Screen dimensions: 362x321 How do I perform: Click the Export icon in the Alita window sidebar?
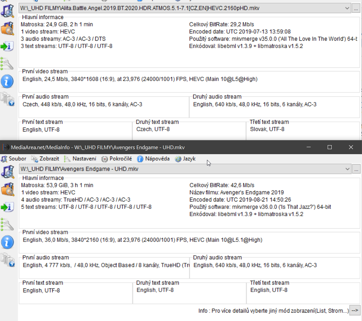click(x=7, y=46)
